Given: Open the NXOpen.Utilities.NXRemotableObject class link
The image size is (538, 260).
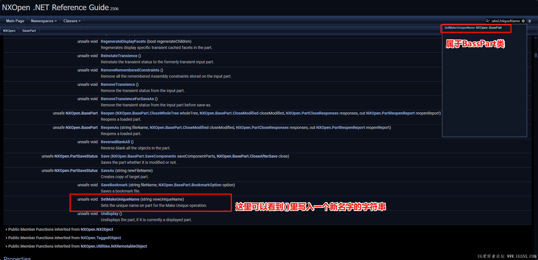Looking at the screenshot, I should pyautogui.click(x=114, y=246).
